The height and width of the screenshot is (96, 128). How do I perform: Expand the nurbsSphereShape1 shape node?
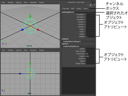72,41
